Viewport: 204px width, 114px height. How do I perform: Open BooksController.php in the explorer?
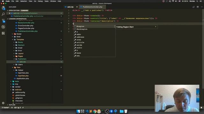[26, 23]
